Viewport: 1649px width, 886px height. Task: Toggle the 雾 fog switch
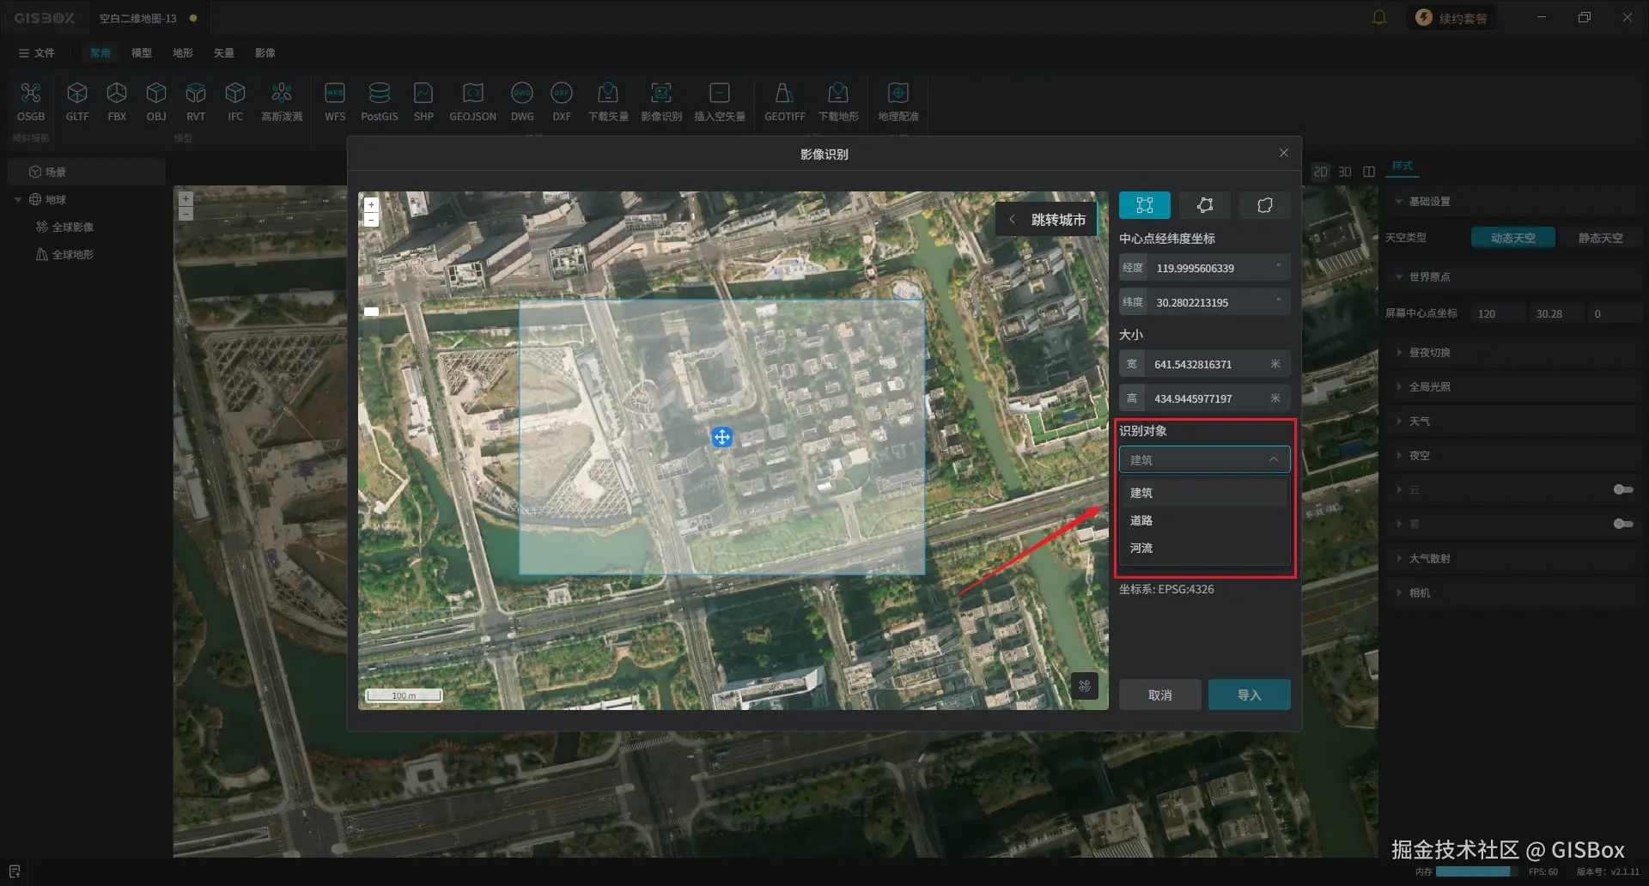click(1622, 524)
